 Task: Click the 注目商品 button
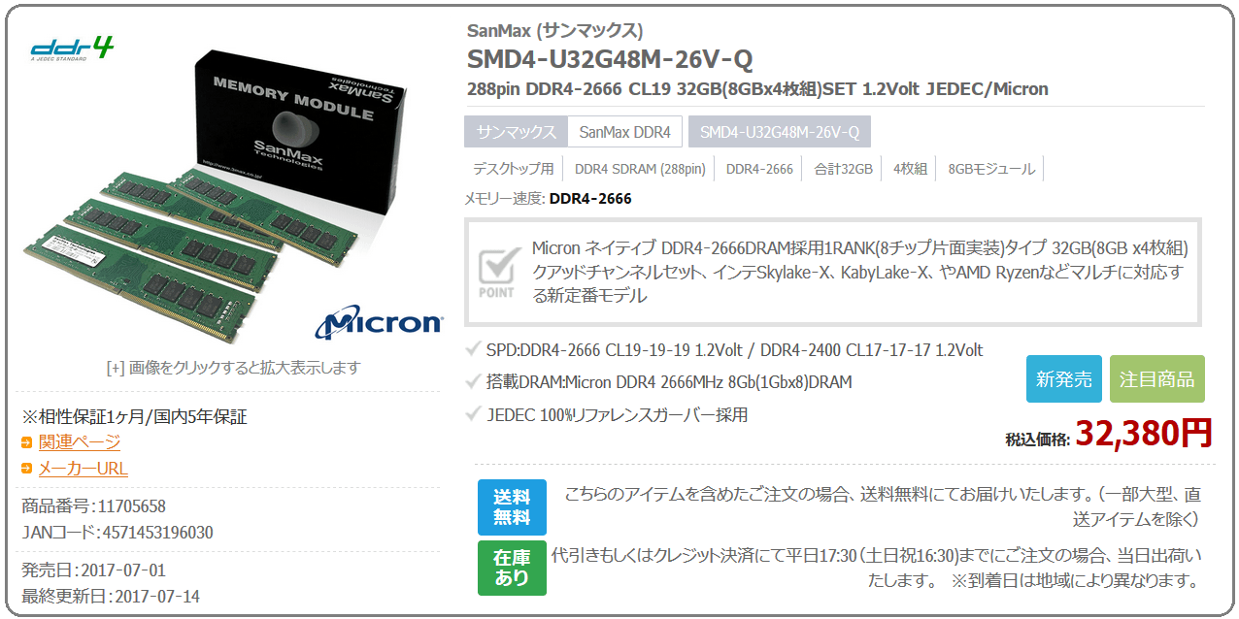tap(1157, 379)
